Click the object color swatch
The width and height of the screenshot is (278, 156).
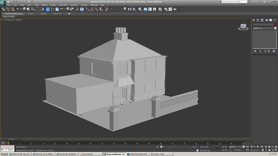(x=275, y=24)
